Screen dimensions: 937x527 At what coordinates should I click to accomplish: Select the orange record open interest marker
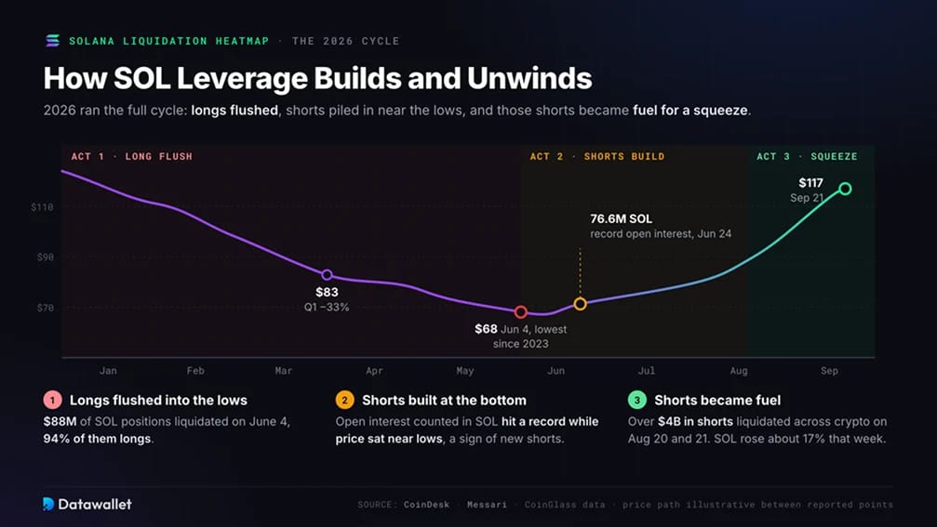point(580,304)
